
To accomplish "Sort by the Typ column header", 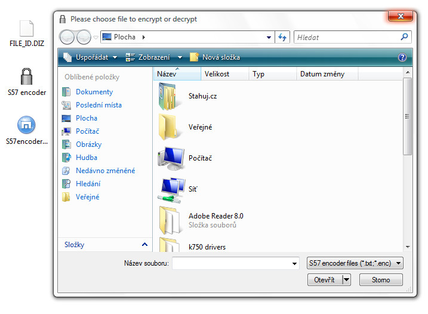I will click(x=272, y=74).
